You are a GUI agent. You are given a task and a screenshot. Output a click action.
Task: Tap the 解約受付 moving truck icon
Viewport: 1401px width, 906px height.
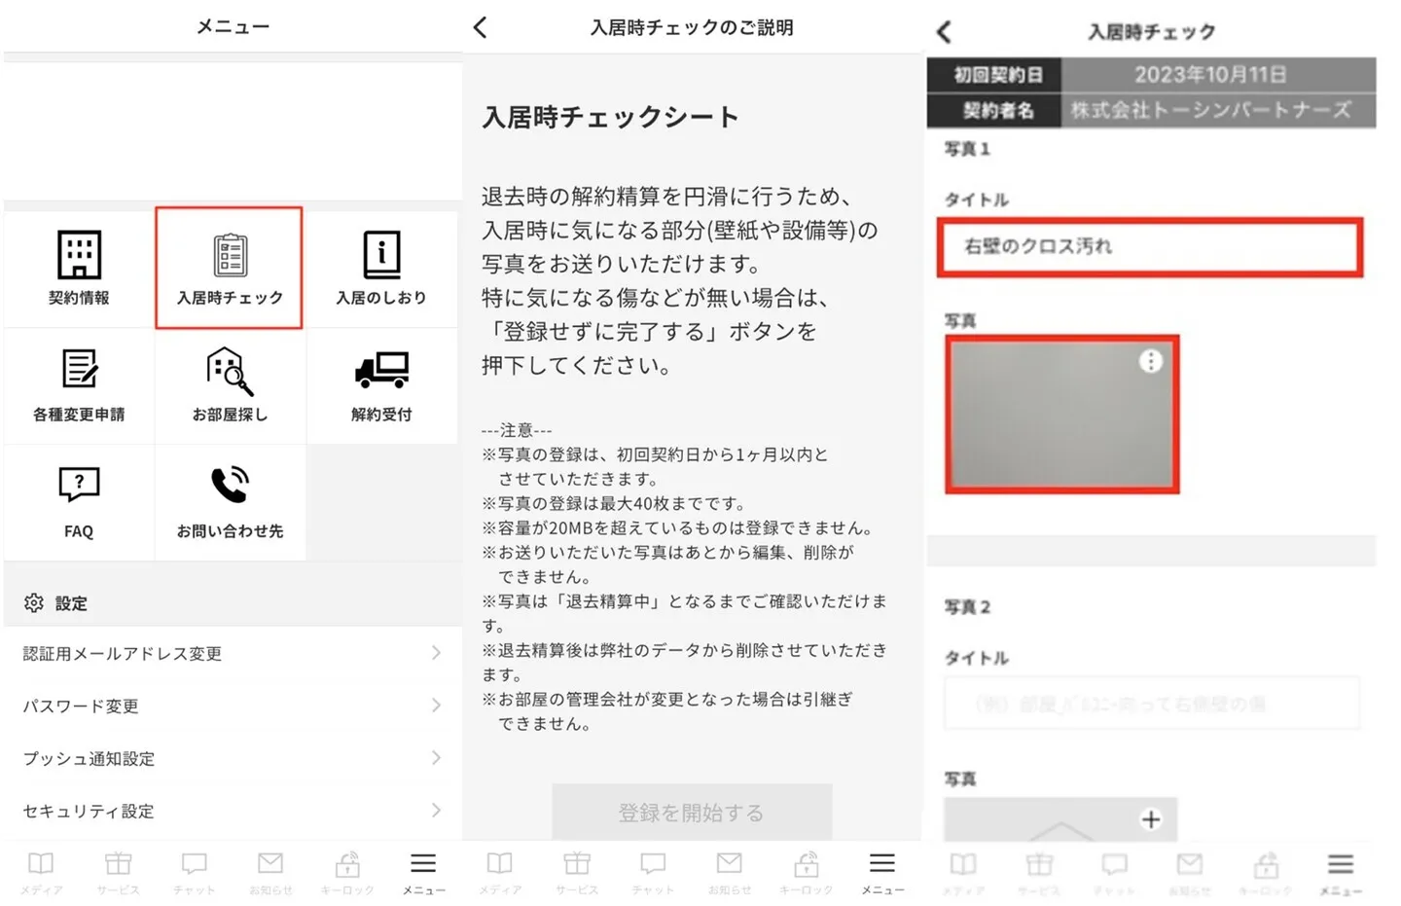point(381,371)
